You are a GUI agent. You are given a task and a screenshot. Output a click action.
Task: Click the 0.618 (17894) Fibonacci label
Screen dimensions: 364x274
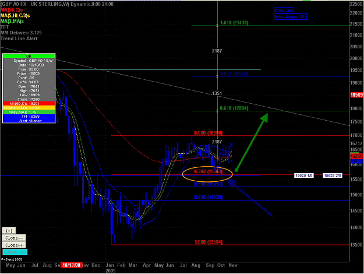coord(234,108)
